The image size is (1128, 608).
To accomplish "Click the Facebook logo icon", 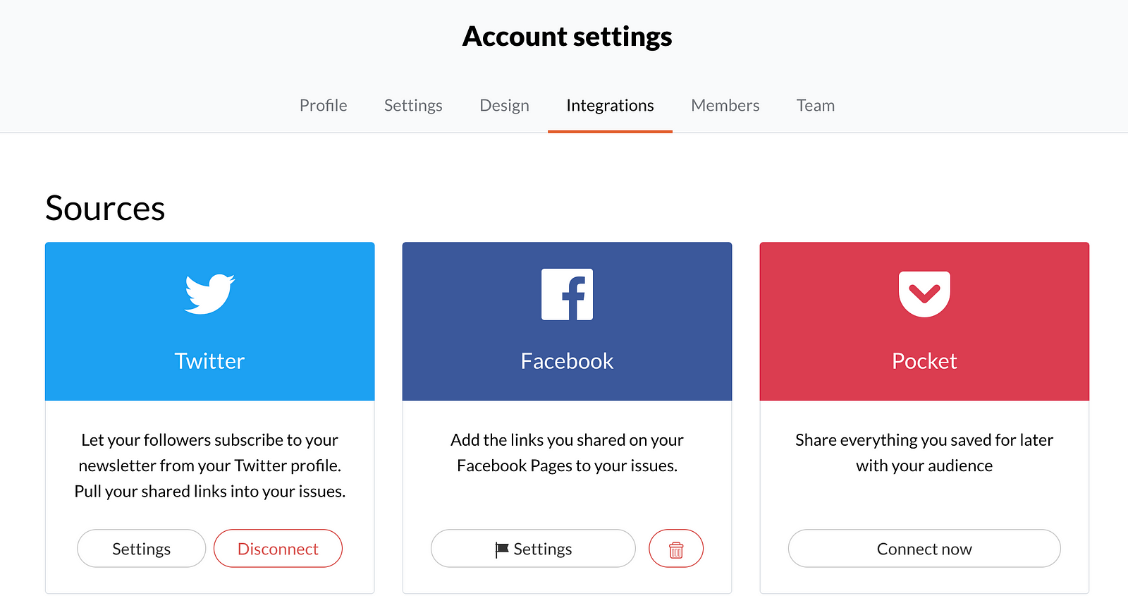I will tap(567, 294).
